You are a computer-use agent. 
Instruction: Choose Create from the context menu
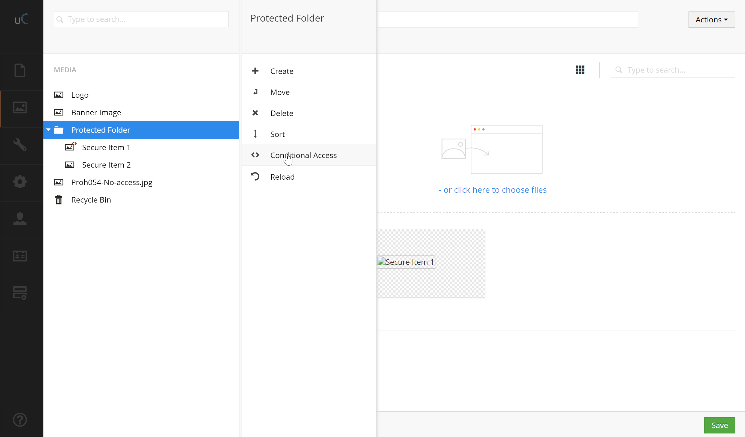click(309, 71)
